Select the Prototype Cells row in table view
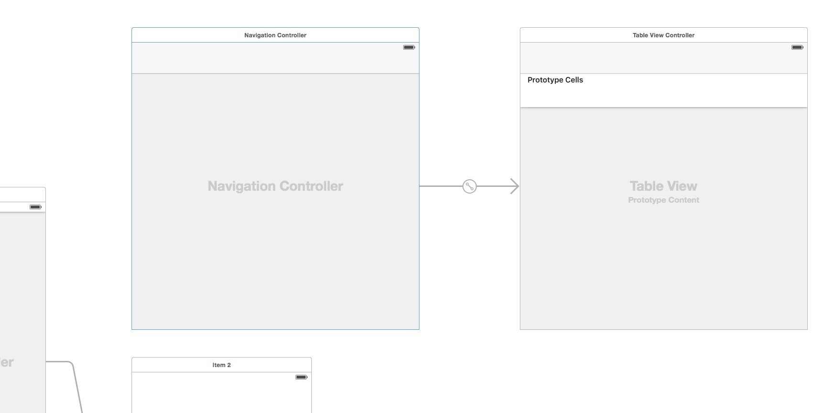 click(x=664, y=90)
